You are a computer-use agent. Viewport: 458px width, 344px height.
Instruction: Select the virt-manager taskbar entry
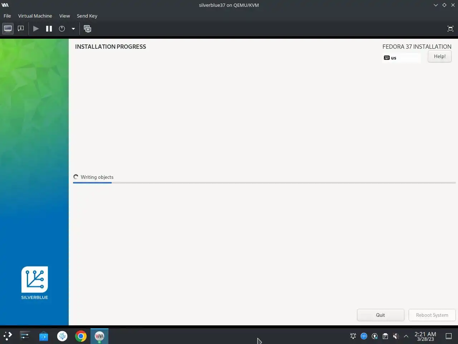tap(99, 336)
